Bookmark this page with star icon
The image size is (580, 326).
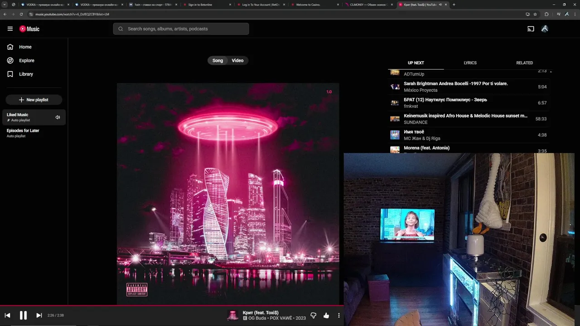click(535, 14)
